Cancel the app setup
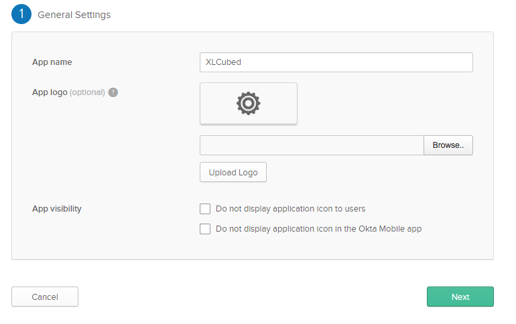Viewport: 516px width, 324px height. tap(45, 297)
